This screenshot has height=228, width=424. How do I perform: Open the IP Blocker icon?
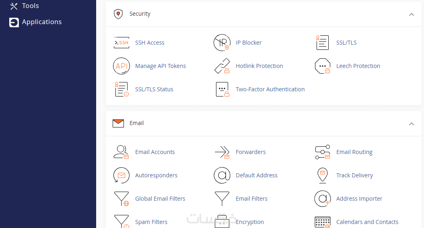222,43
